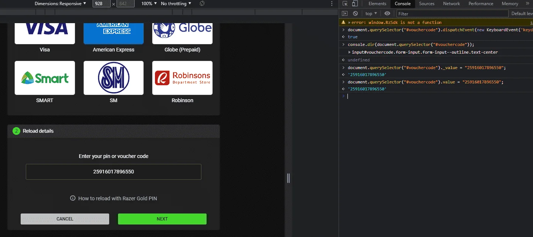
Task: Select the SM payment logo
Action: coord(114,78)
